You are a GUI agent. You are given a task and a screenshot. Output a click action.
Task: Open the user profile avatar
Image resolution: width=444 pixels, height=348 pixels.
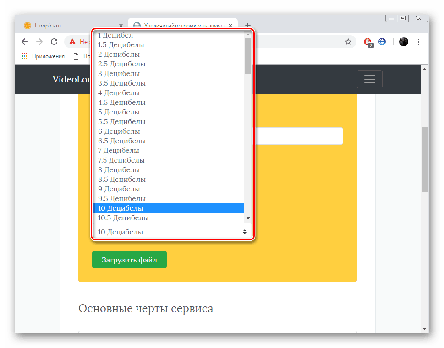click(404, 42)
